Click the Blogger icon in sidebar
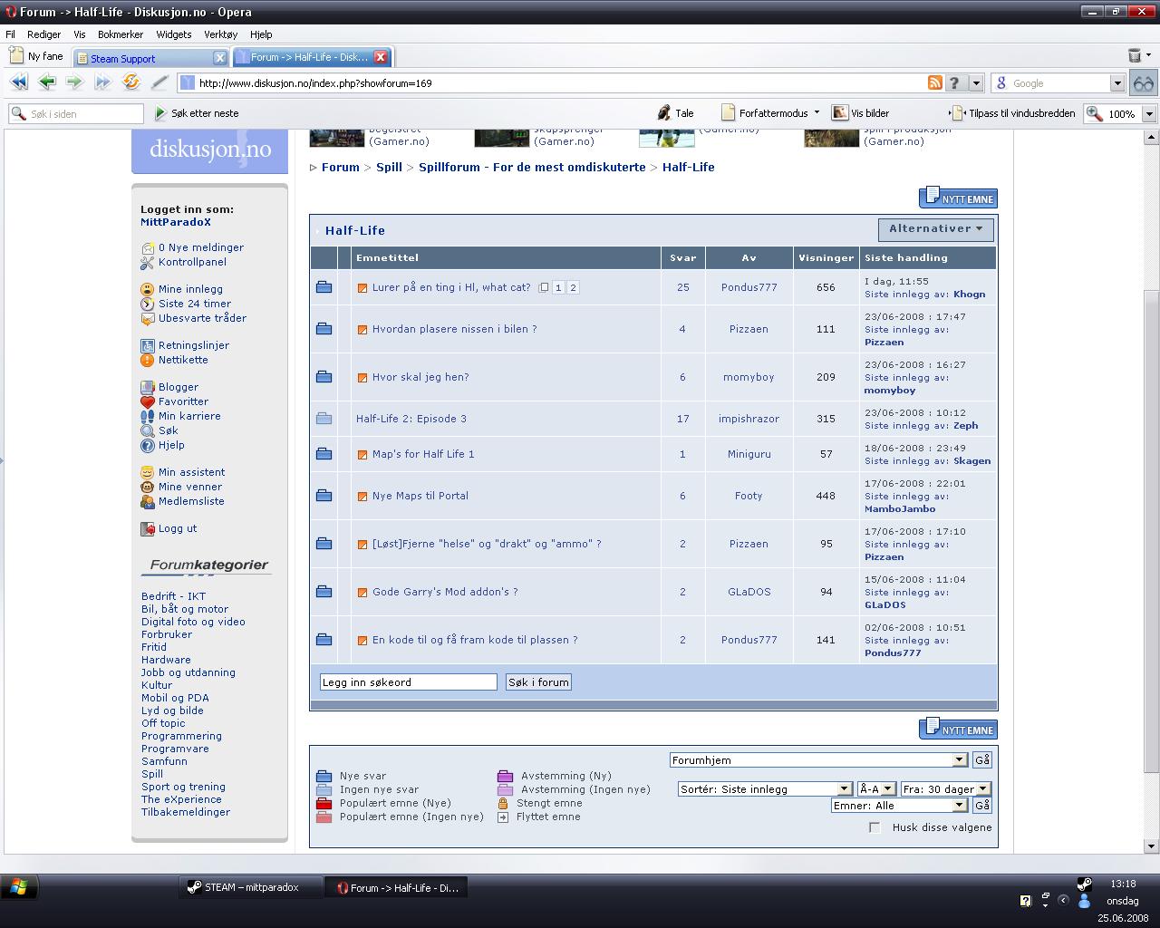The height and width of the screenshot is (928, 1160). [147, 387]
